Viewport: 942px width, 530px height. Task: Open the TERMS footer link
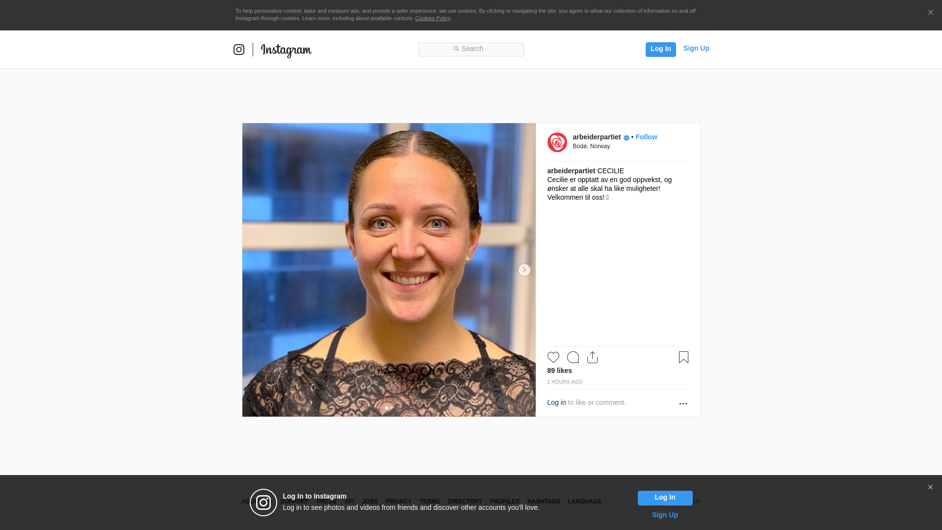tap(429, 502)
